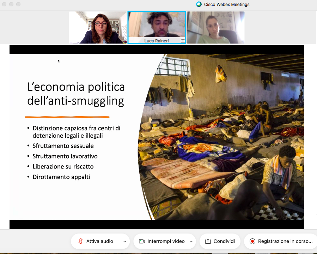Image resolution: width=317 pixels, height=254 pixels.
Task: Click the slide title L'economia politica dell'anti-smuggling
Action: [x=76, y=94]
